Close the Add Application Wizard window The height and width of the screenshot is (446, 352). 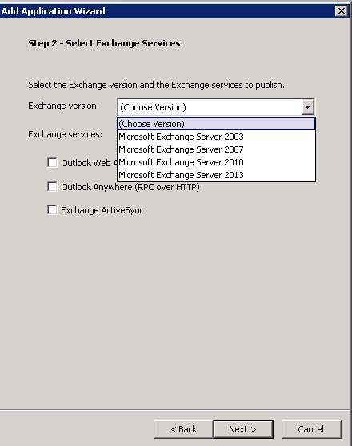click(x=341, y=11)
